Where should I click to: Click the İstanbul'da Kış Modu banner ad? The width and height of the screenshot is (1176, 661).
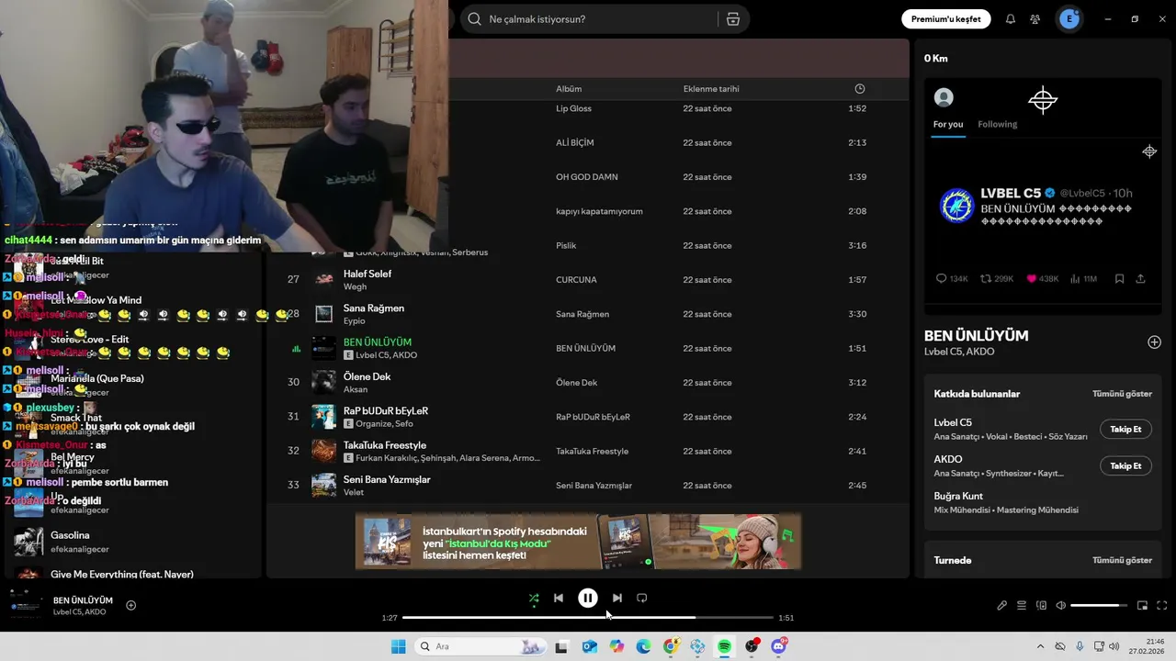(x=579, y=542)
